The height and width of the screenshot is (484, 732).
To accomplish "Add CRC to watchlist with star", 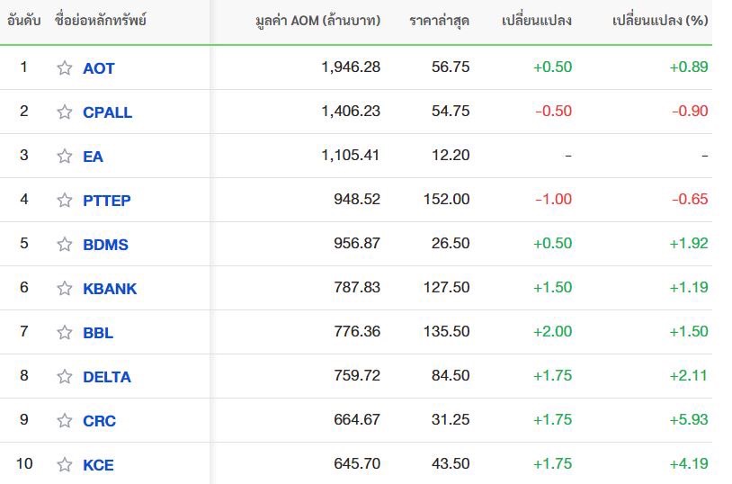I will [x=65, y=420].
